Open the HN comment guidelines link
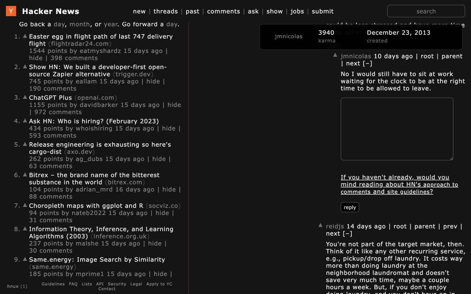This screenshot has height=294, width=471. pyautogui.click(x=399, y=184)
